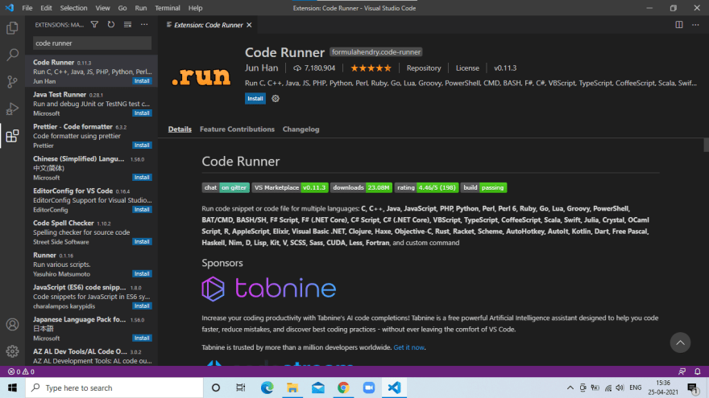Screen dimensions: 709x398
Task: Open the Accounts icon in activity bar
Action: click(x=12, y=325)
